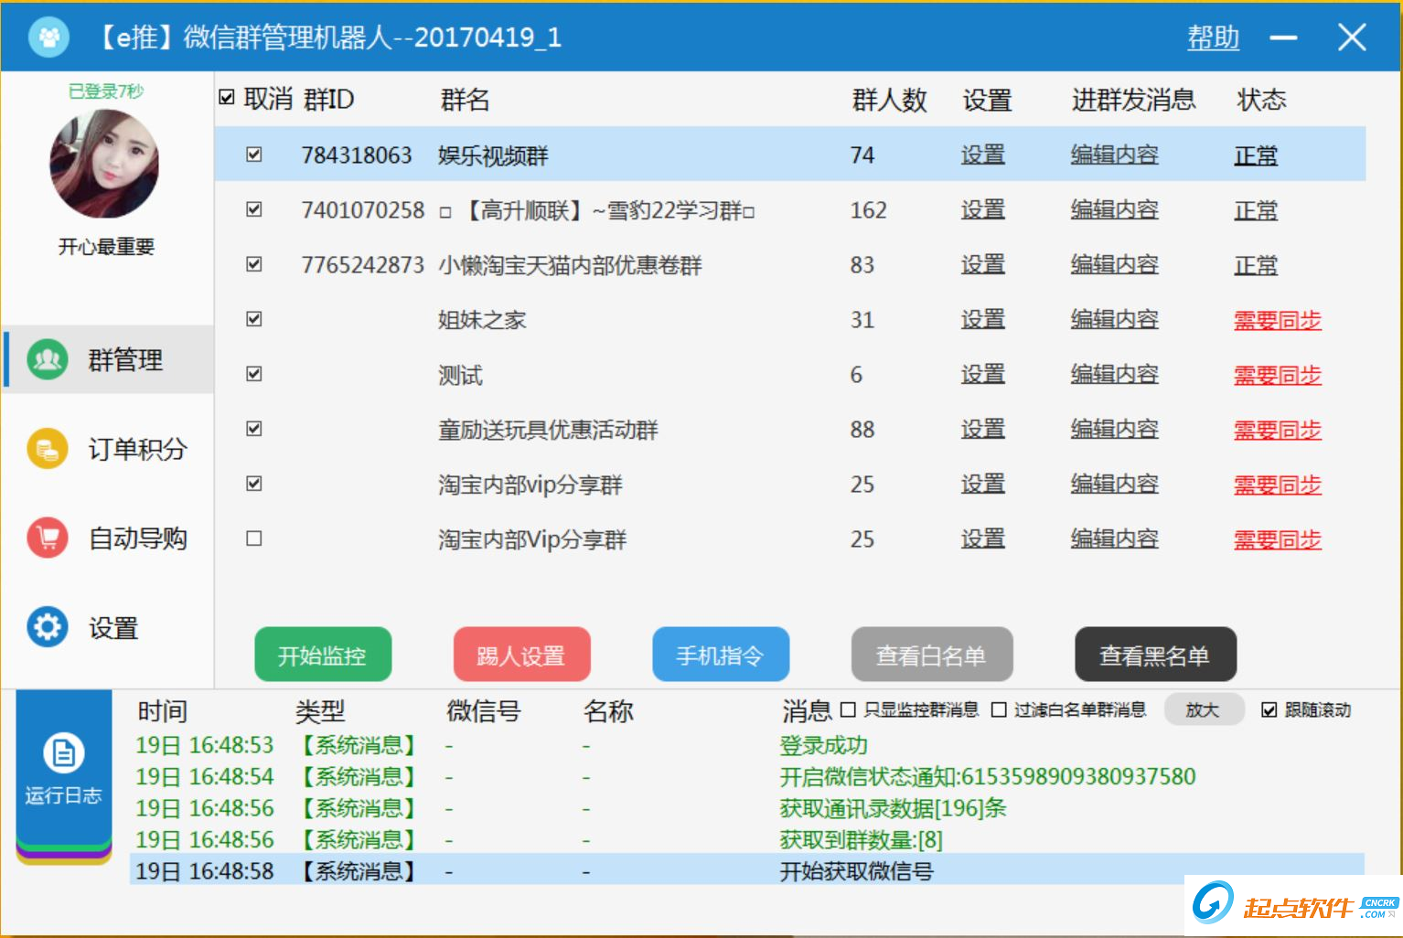This screenshot has width=1403, height=938.
Task: Uncheck the 取消 select-all checkbox
Action: 226,96
